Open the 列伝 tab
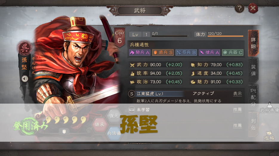 click(x=253, y=124)
